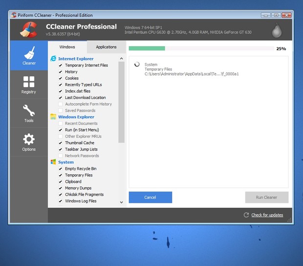
Task: Toggle Windows Log Files checkbox
Action: click(61, 201)
